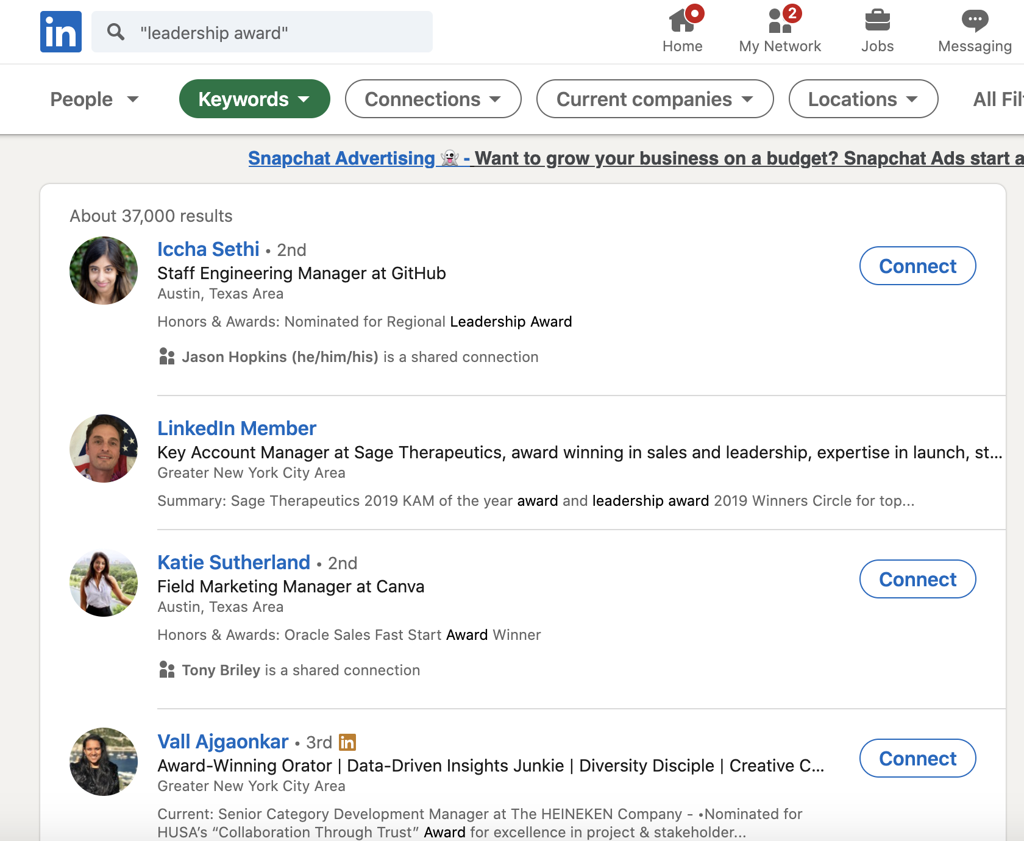Image resolution: width=1024 pixels, height=841 pixels.
Task: Open the Keywords filter dropdown
Action: click(255, 99)
